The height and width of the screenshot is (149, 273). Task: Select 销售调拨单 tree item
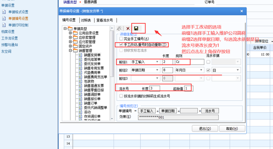(x=92, y=94)
